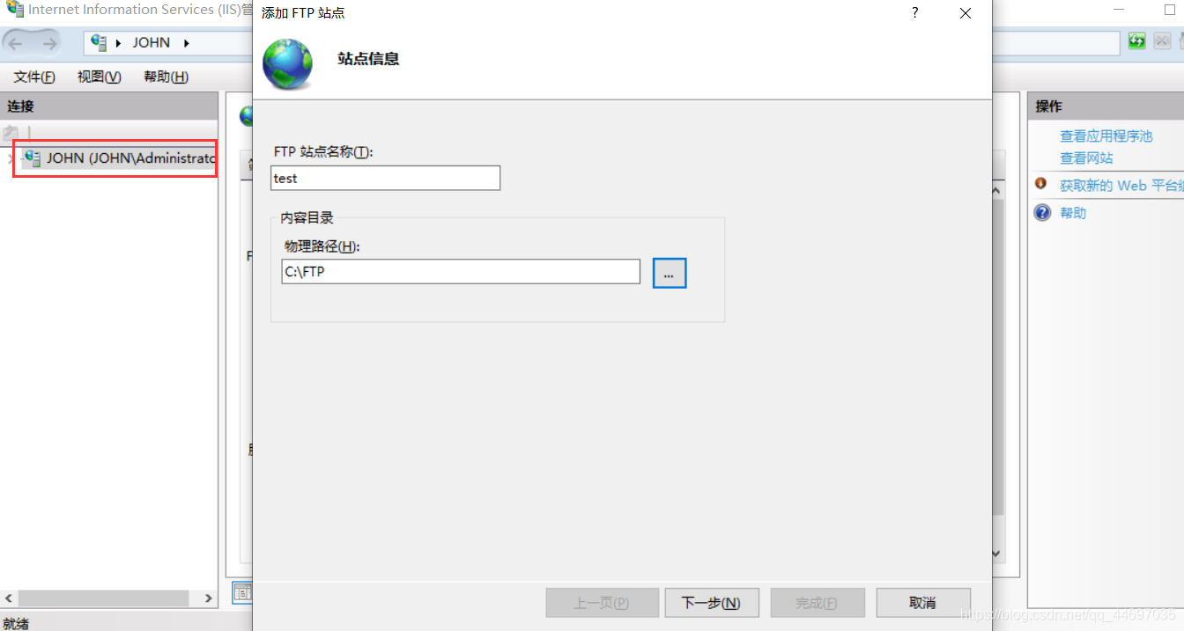Click the orange download icon in actions panel

[x=1040, y=184]
